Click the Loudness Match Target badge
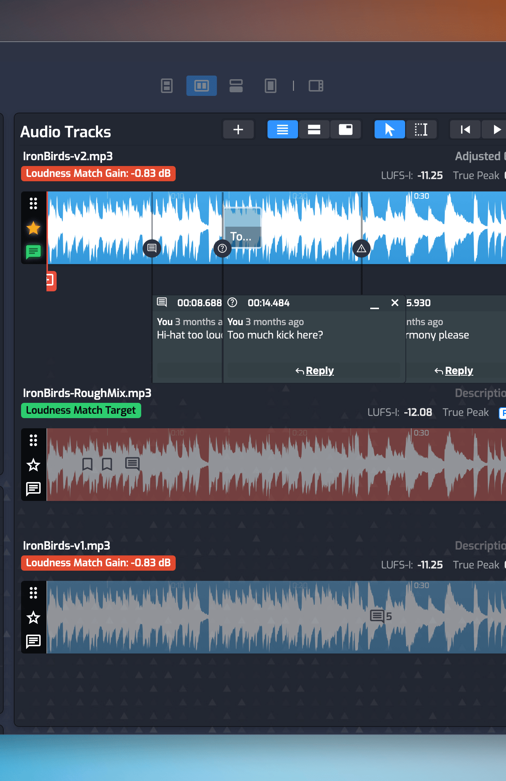 point(81,410)
